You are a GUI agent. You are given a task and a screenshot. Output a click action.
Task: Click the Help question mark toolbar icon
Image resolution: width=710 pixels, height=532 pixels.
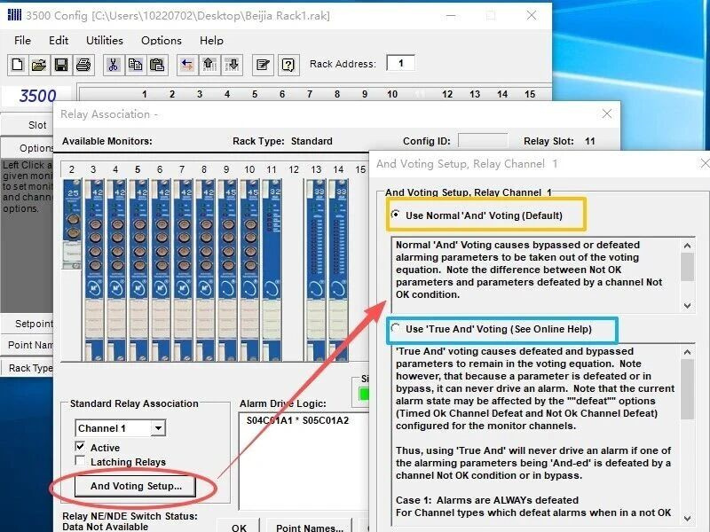click(288, 64)
